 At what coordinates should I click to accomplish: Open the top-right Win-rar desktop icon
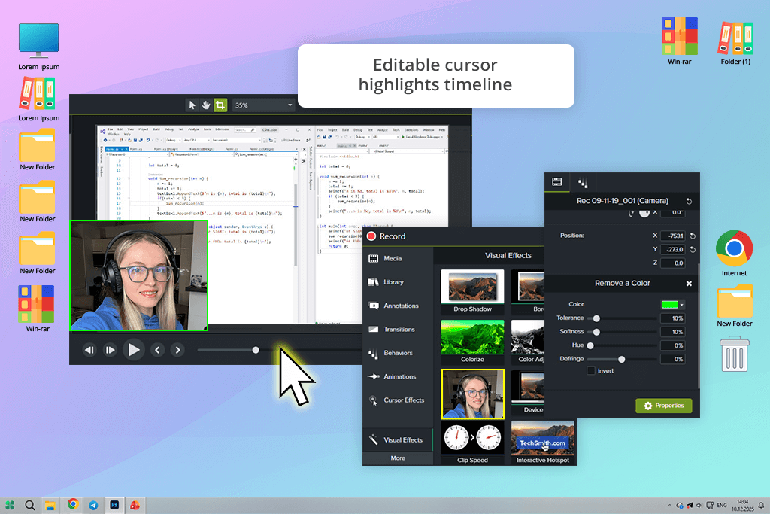pyautogui.click(x=679, y=41)
